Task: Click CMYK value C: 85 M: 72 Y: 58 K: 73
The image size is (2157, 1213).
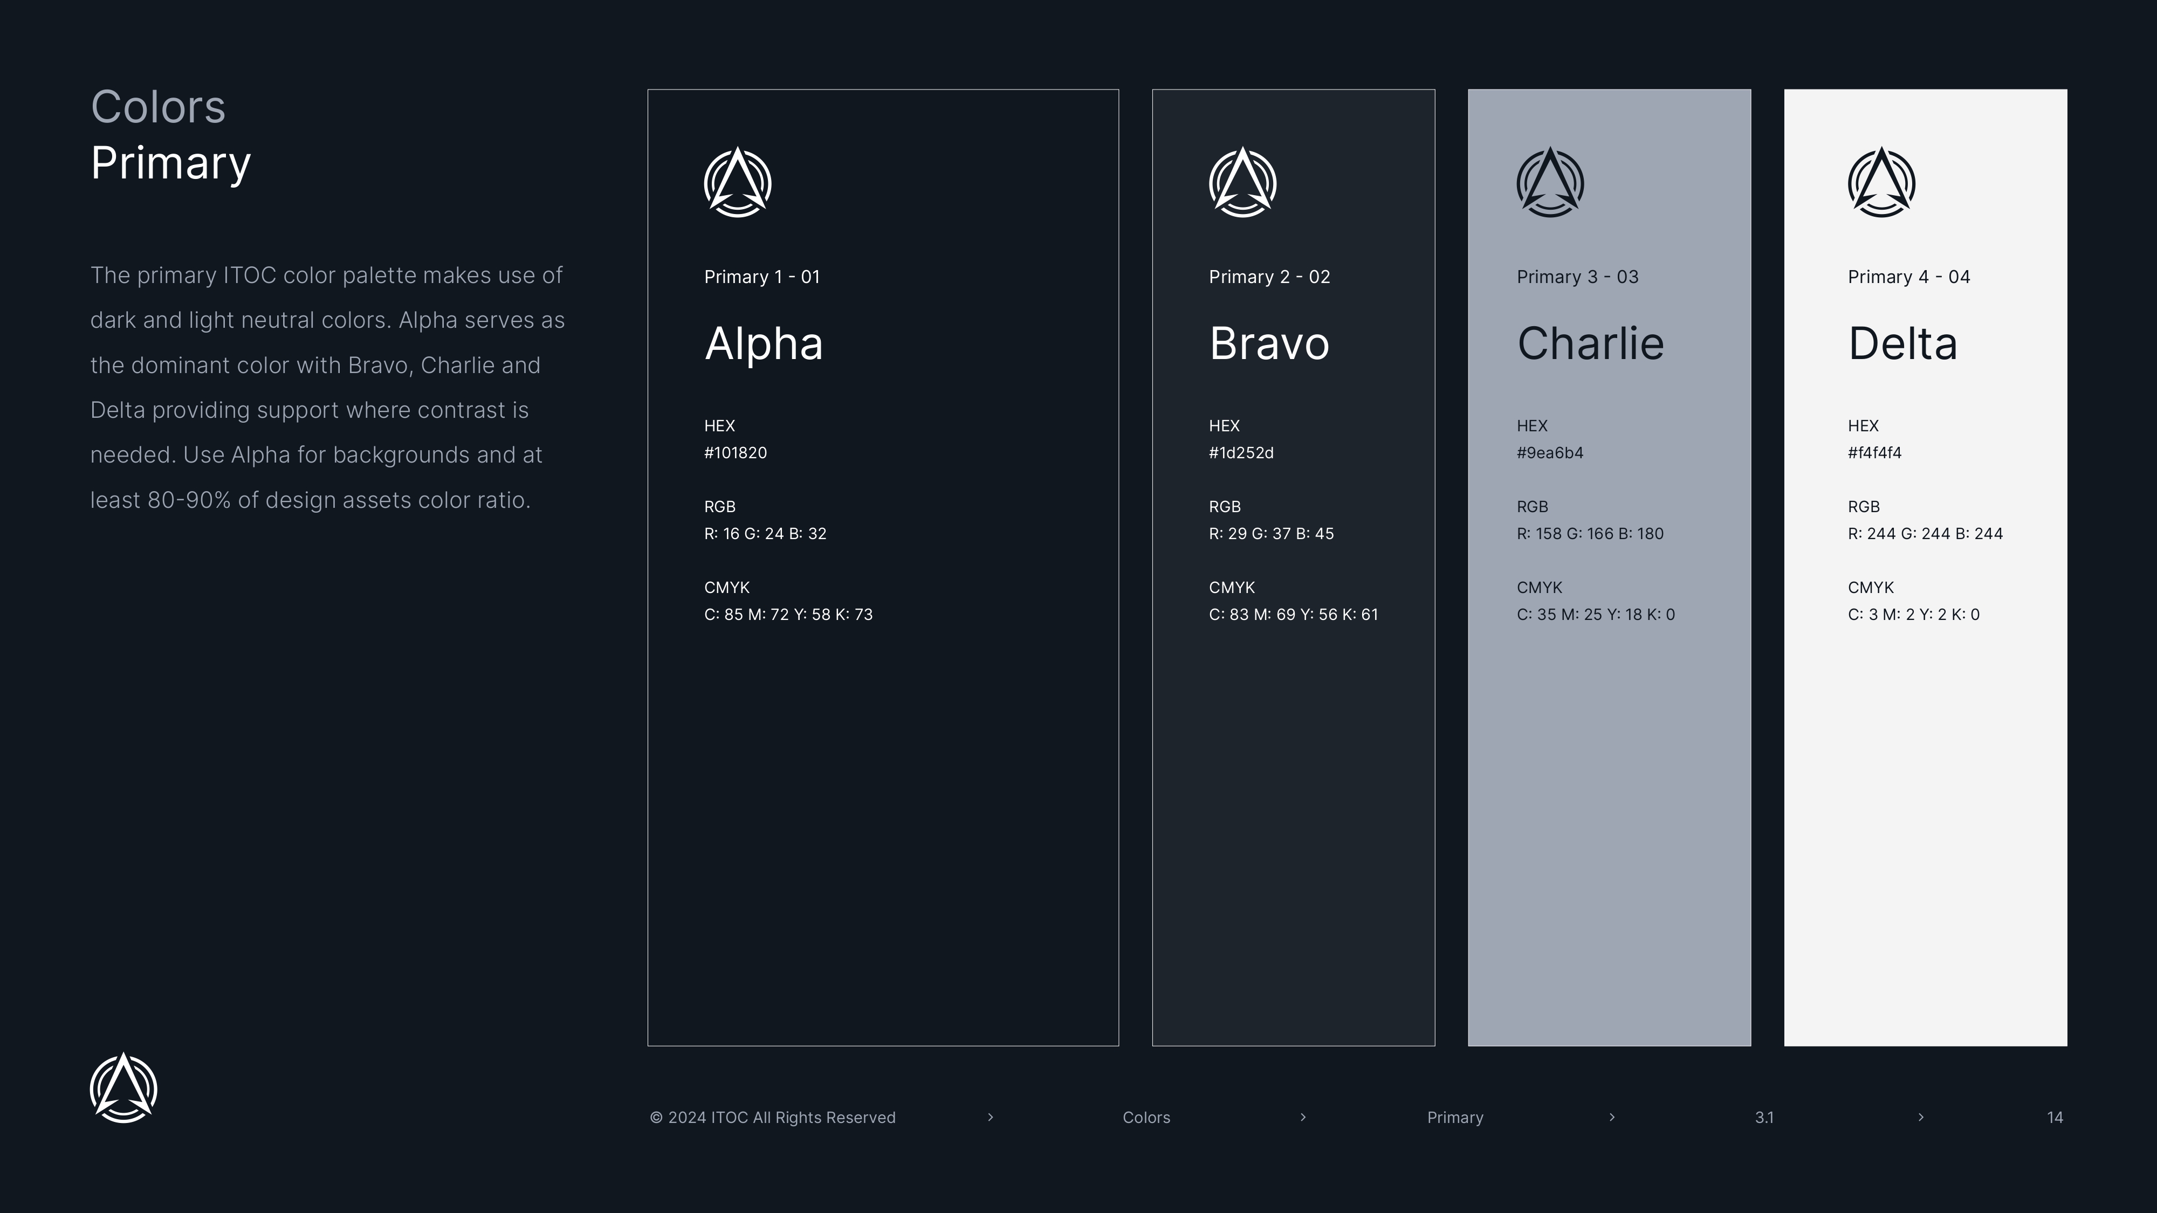Action: click(x=788, y=615)
